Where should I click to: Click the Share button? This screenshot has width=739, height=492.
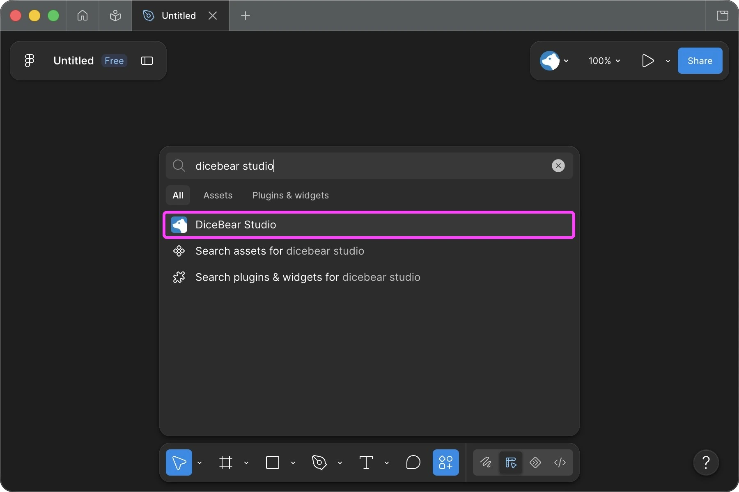[x=700, y=61]
